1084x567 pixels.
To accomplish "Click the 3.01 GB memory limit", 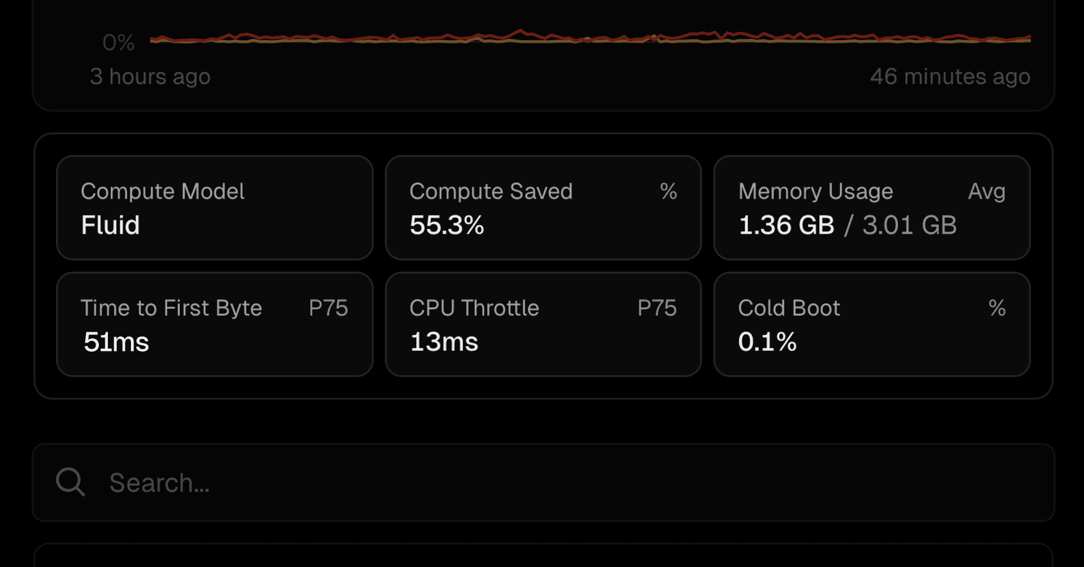I will click(909, 225).
